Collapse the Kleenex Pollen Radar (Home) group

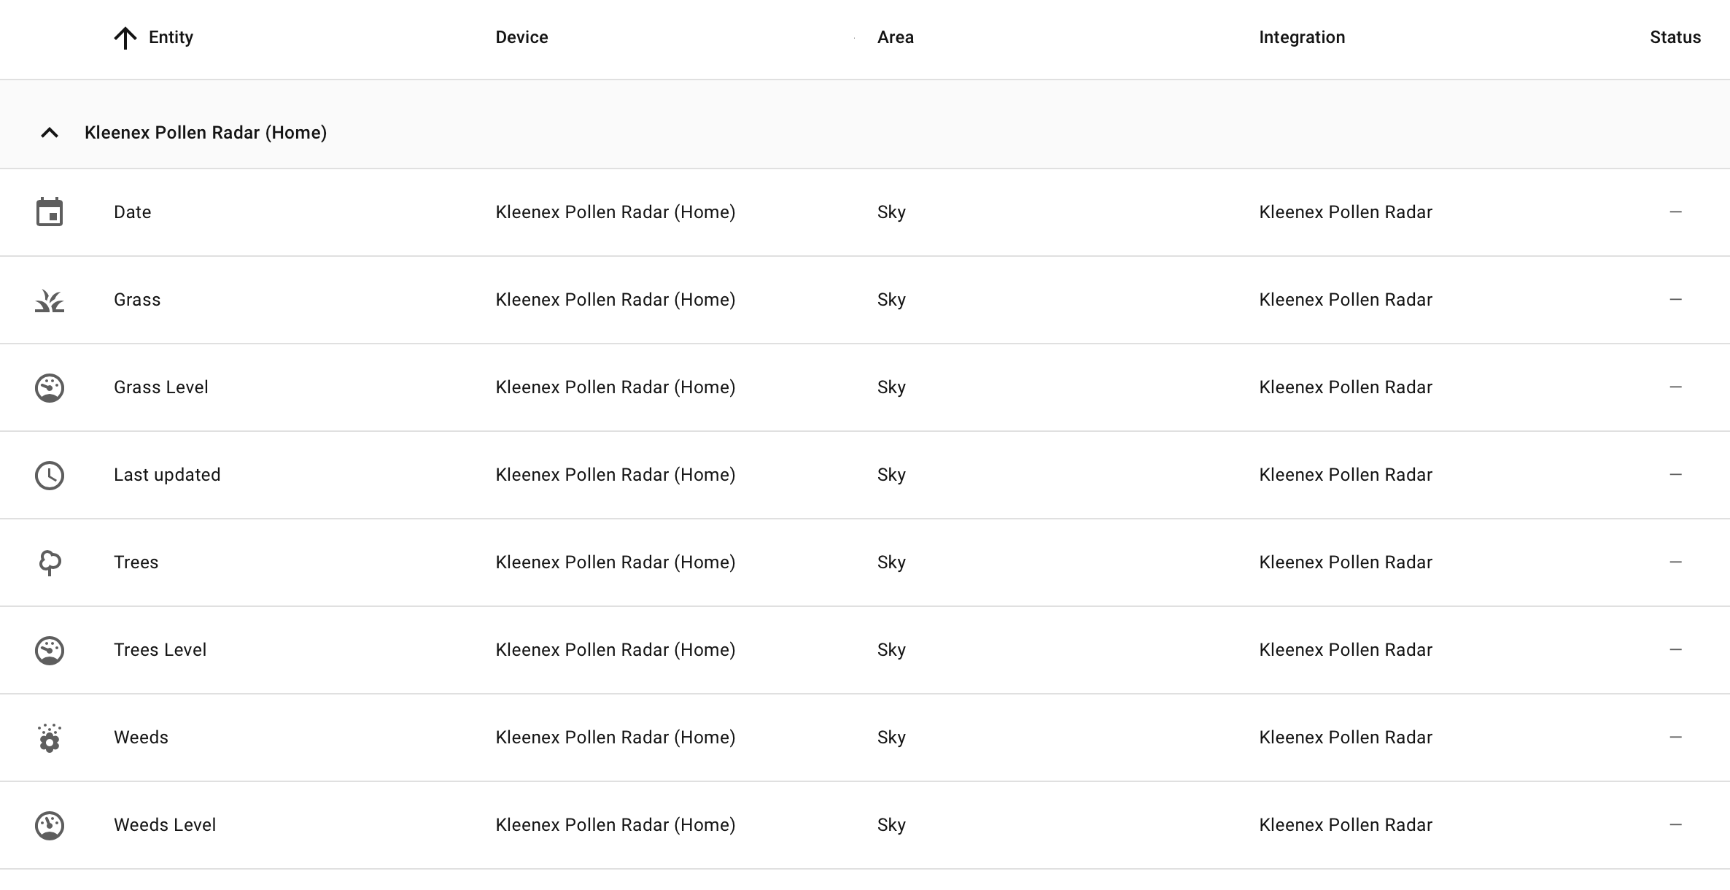click(x=50, y=133)
